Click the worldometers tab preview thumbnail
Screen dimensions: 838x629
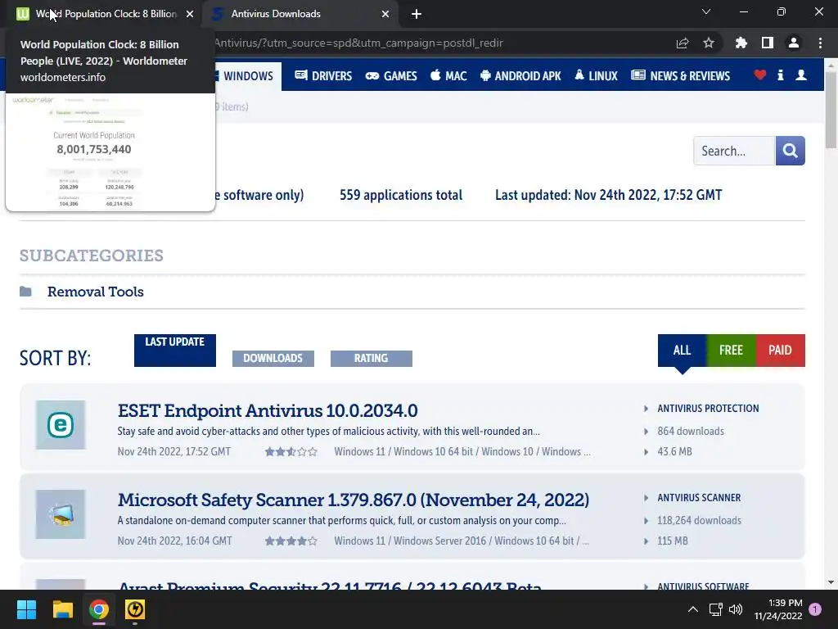(110, 152)
